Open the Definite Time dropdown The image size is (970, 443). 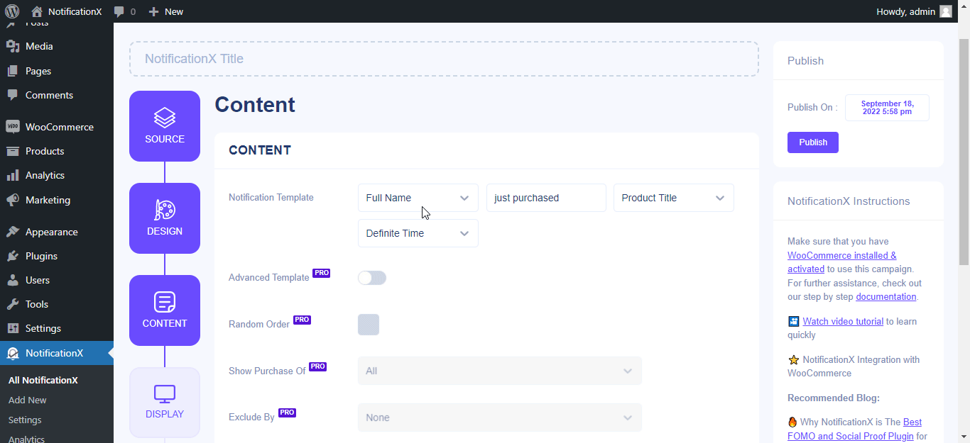(x=418, y=233)
